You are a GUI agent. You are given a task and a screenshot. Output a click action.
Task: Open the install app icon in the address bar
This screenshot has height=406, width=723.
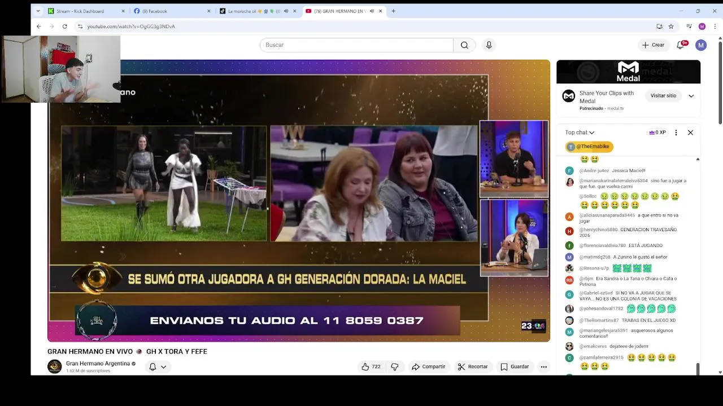(659, 27)
